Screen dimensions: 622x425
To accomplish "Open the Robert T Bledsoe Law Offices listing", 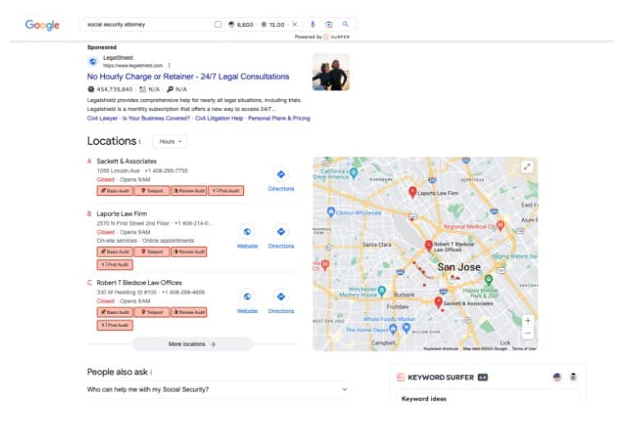I will pos(139,283).
